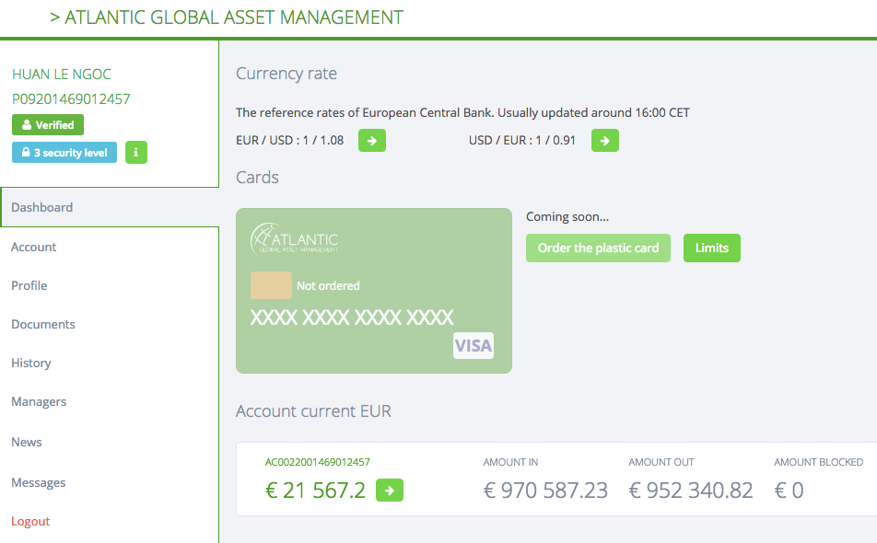
Task: Navigate to the Profile page
Action: pos(29,286)
